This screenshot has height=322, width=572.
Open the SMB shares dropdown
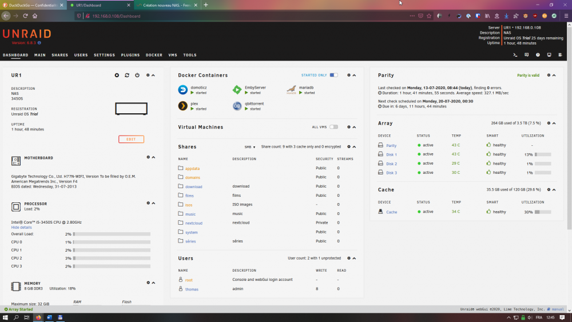[x=250, y=147]
